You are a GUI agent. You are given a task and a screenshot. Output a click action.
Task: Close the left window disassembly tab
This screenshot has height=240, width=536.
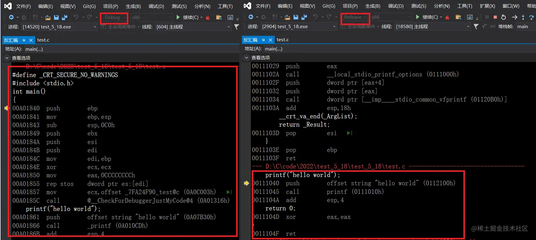pos(31,40)
